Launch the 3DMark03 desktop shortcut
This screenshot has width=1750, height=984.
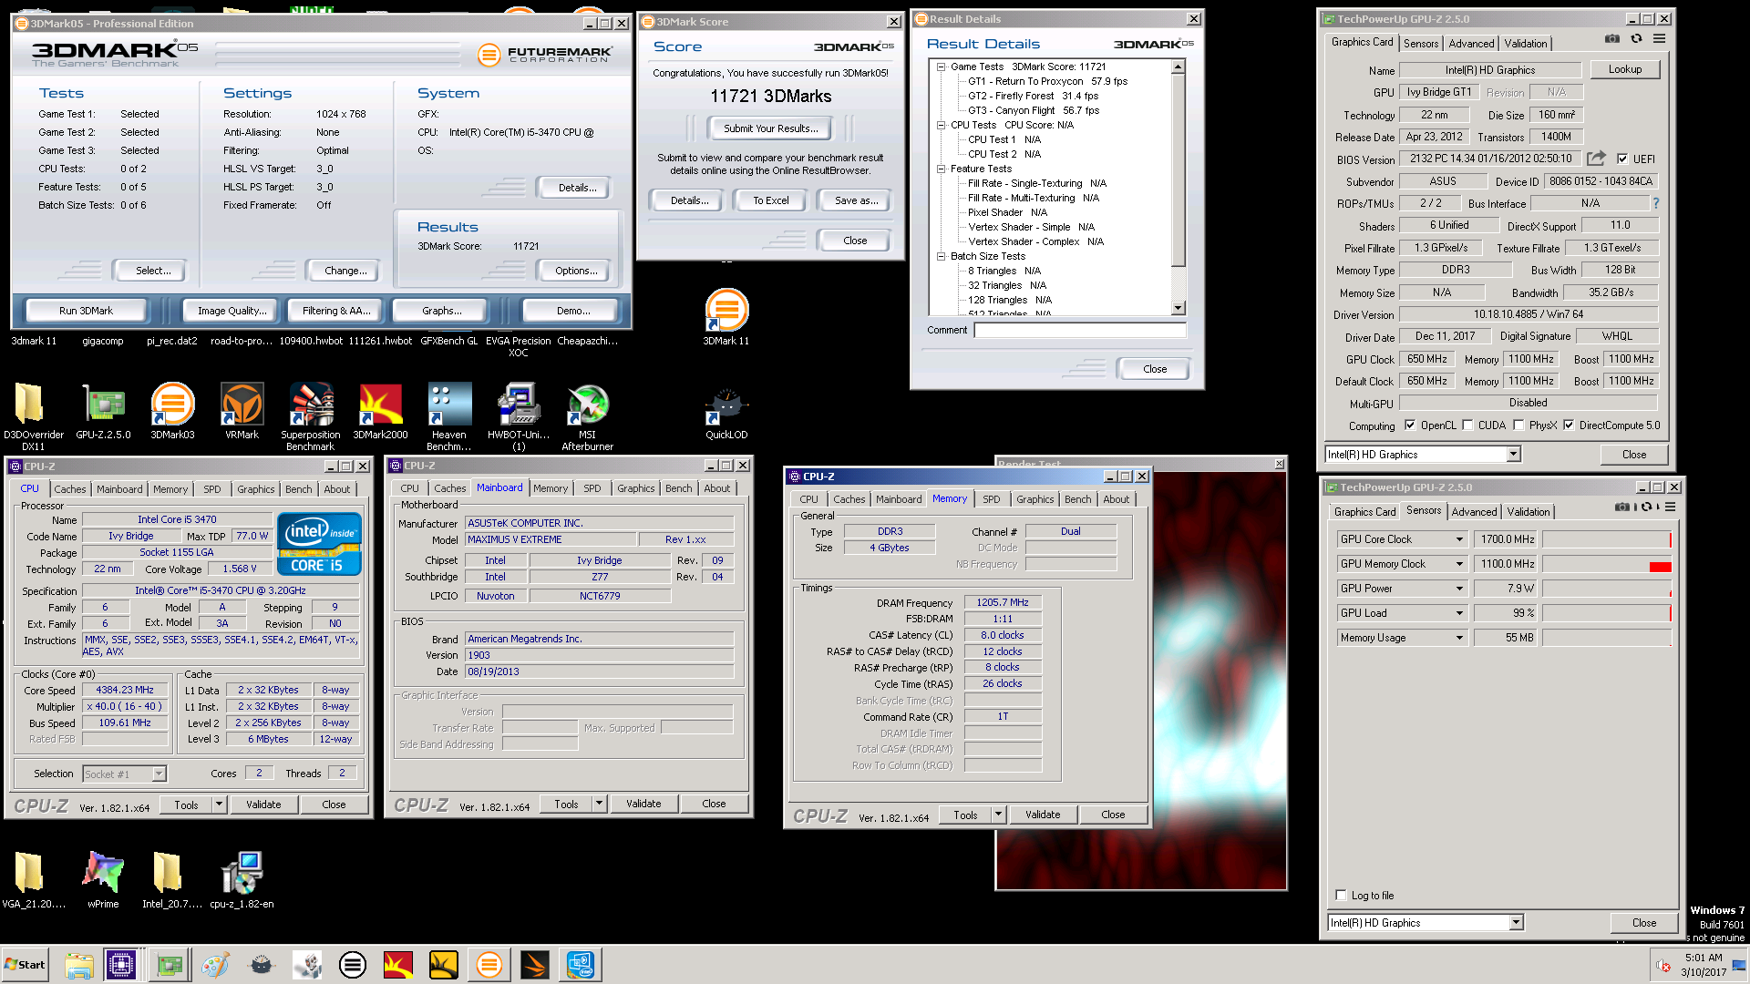[172, 404]
